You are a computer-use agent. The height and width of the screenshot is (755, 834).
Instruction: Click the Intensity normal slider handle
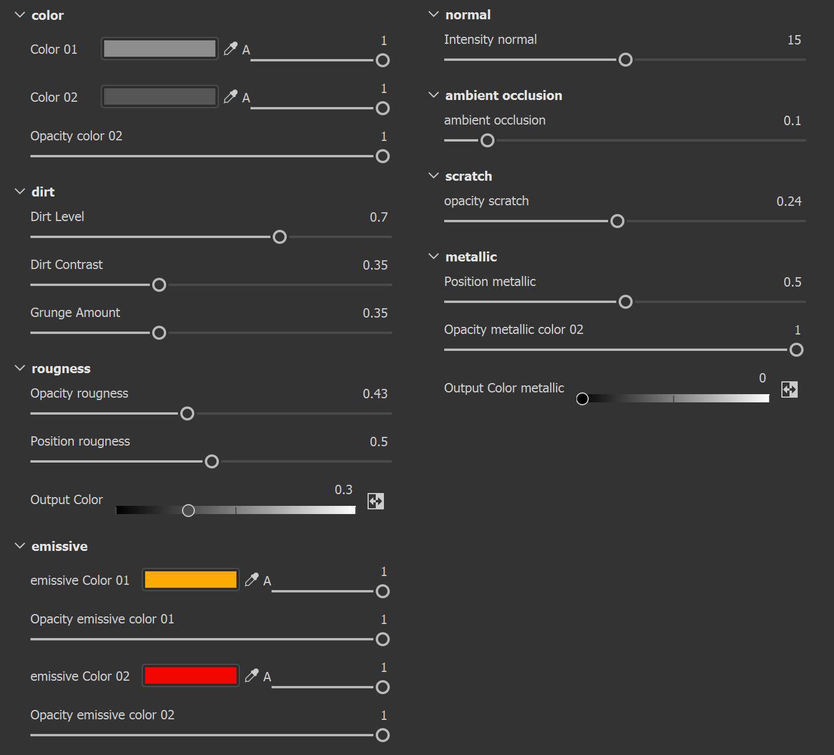click(626, 60)
